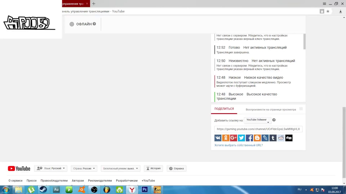The width and height of the screenshot is (346, 194).
Task: Open new browser tab with plus icon
Action: 94,4
